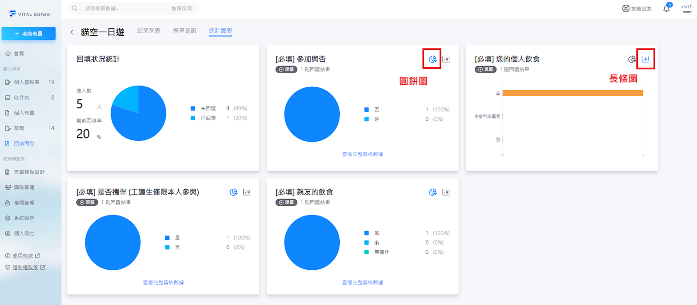The width and height of the screenshot is (697, 305).
Task: Click bar chart icon on 您的個人飲食 card
Action: tap(645, 59)
